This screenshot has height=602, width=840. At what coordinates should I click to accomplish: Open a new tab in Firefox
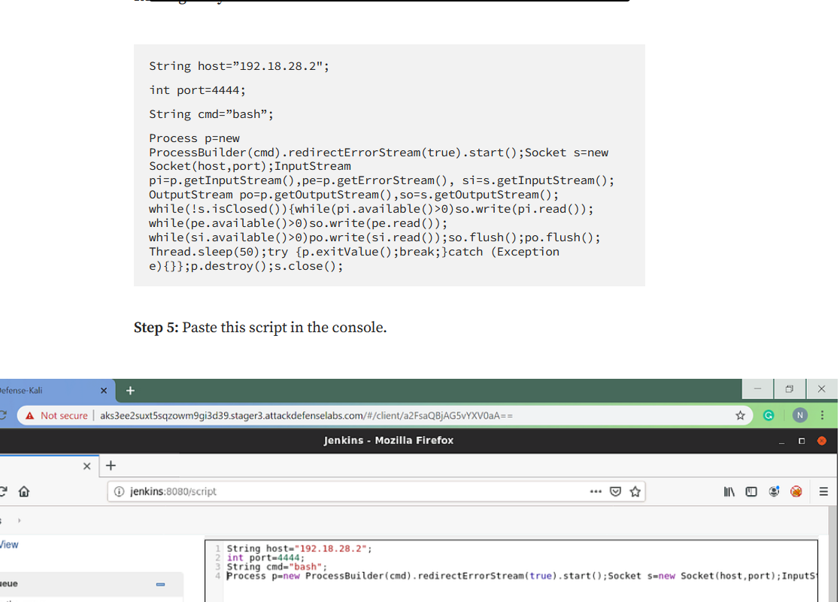[x=111, y=465]
